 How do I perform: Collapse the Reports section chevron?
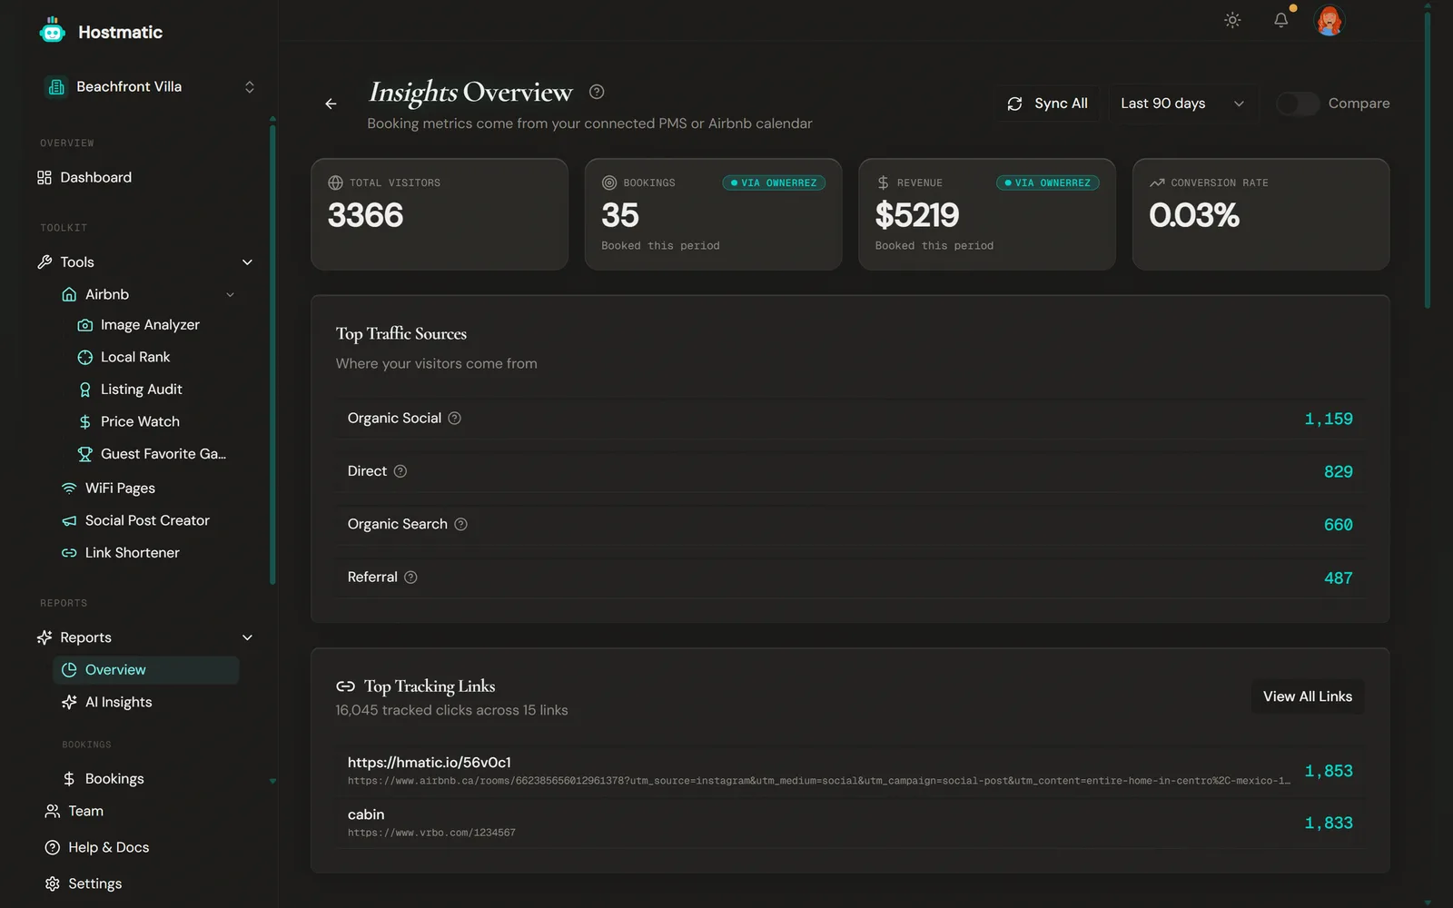pyautogui.click(x=247, y=637)
